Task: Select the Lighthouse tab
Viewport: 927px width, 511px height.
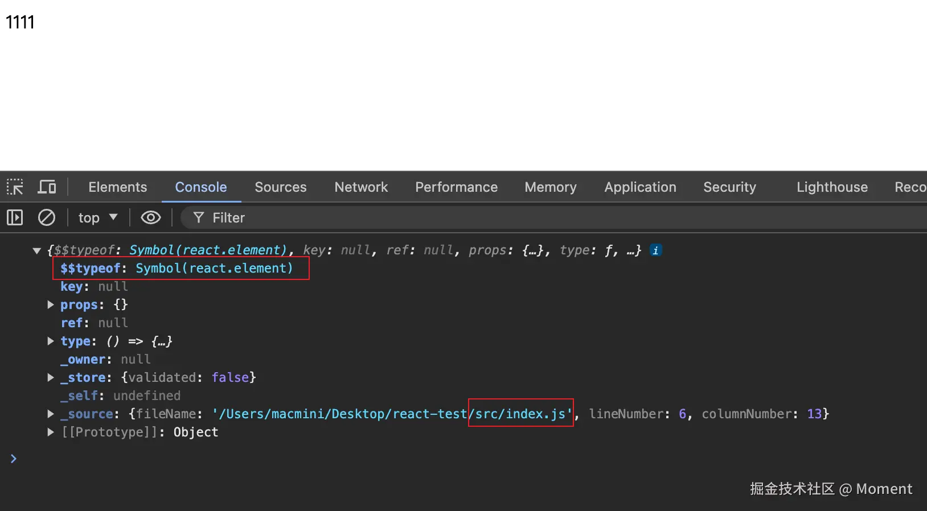Action: pyautogui.click(x=832, y=187)
